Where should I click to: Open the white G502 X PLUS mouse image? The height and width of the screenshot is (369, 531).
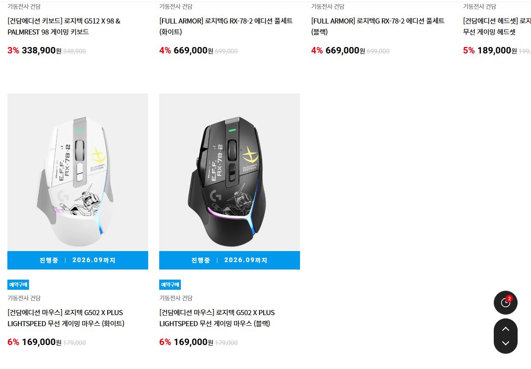(x=78, y=172)
